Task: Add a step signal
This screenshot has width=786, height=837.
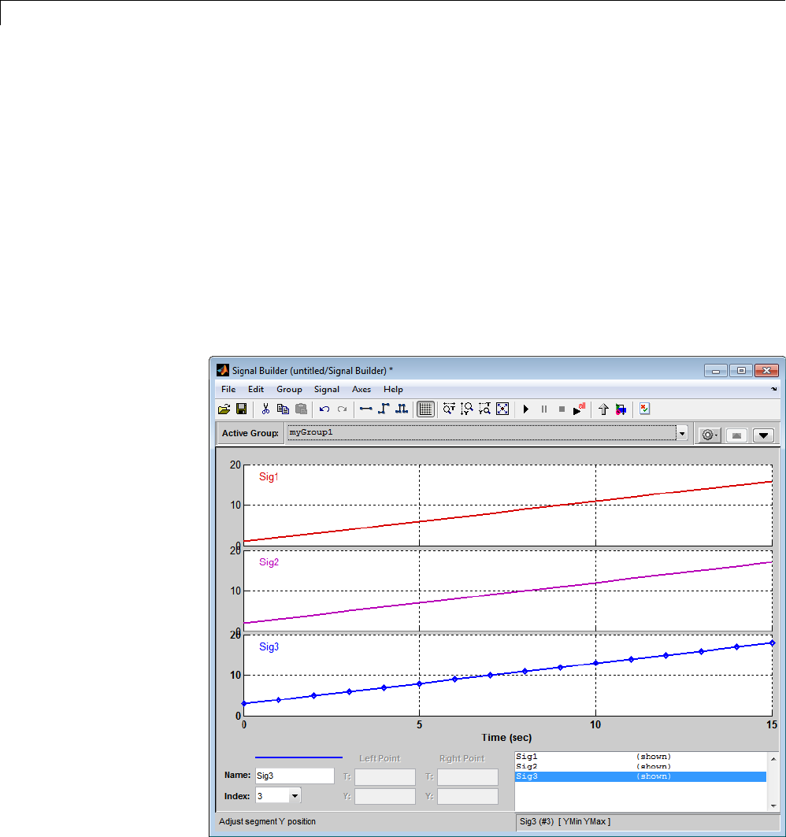Action: (x=384, y=409)
